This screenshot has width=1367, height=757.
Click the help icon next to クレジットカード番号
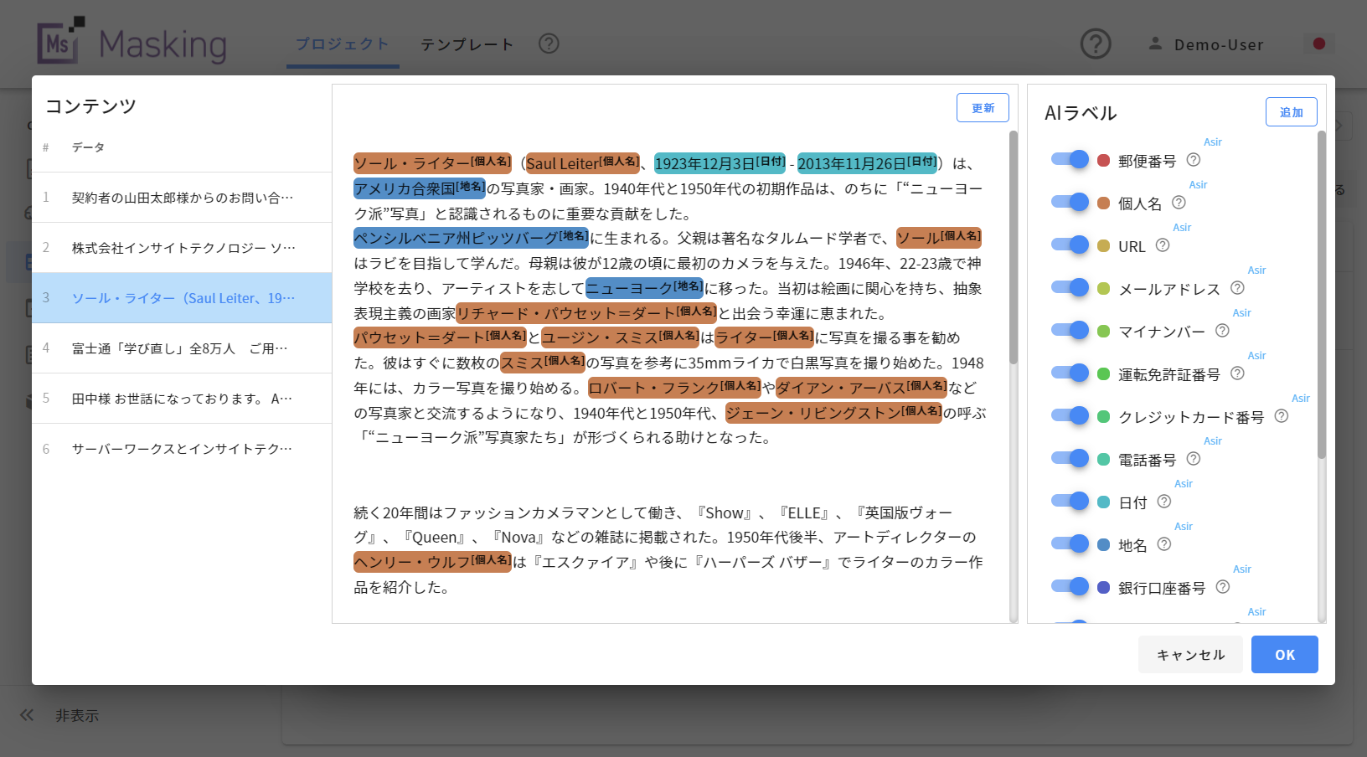[1281, 416]
